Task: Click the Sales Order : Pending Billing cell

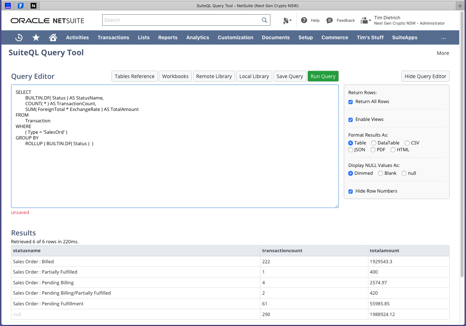Action: 136,282
